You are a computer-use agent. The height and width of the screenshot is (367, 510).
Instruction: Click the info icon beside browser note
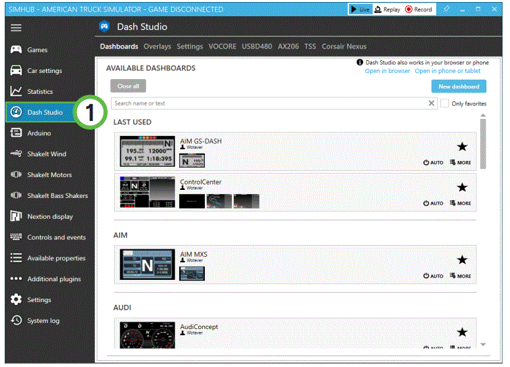[359, 62]
